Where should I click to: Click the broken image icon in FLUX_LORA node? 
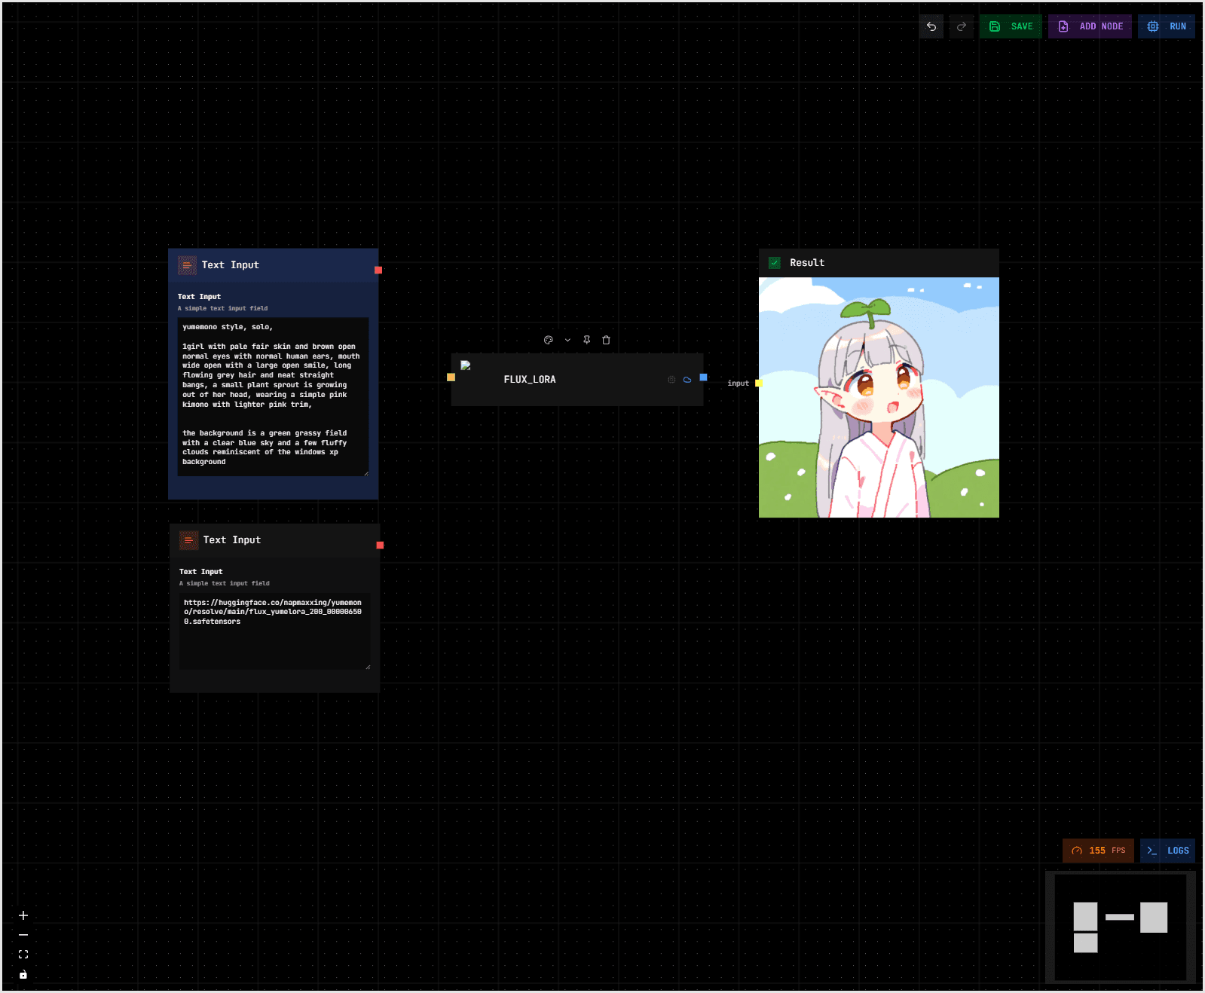[466, 365]
